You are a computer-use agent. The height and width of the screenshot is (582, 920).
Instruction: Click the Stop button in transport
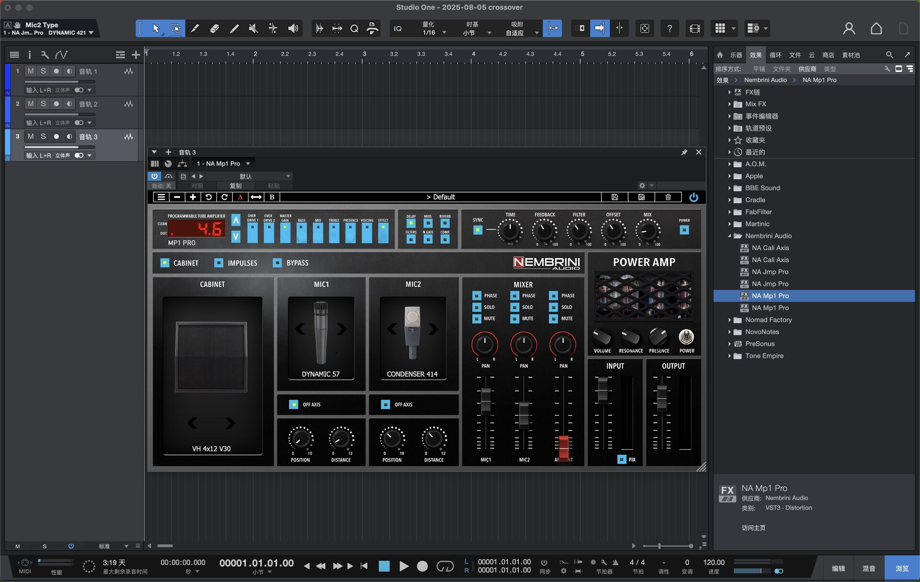[x=384, y=566]
